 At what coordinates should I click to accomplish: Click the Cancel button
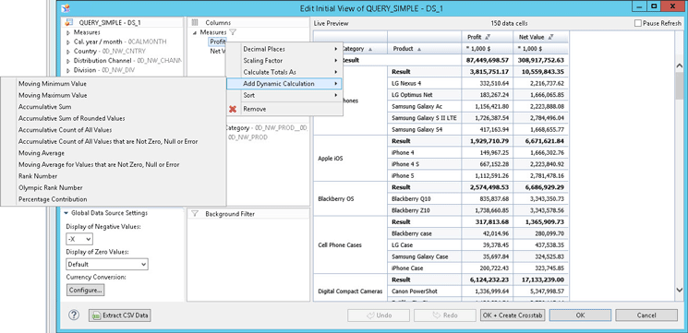[x=646, y=315]
